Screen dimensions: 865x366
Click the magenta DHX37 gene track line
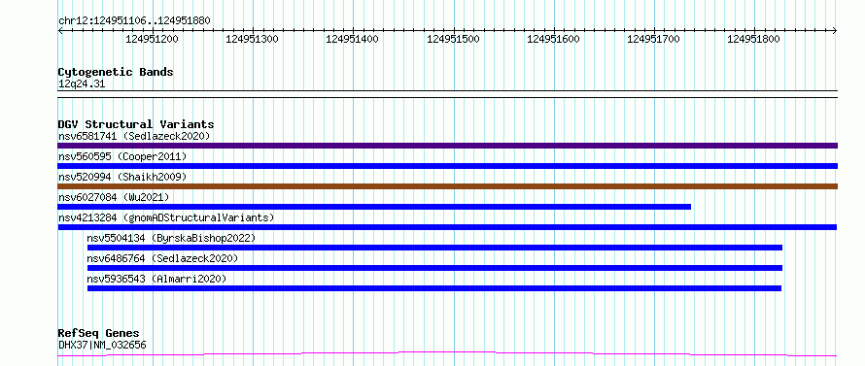pos(447,354)
